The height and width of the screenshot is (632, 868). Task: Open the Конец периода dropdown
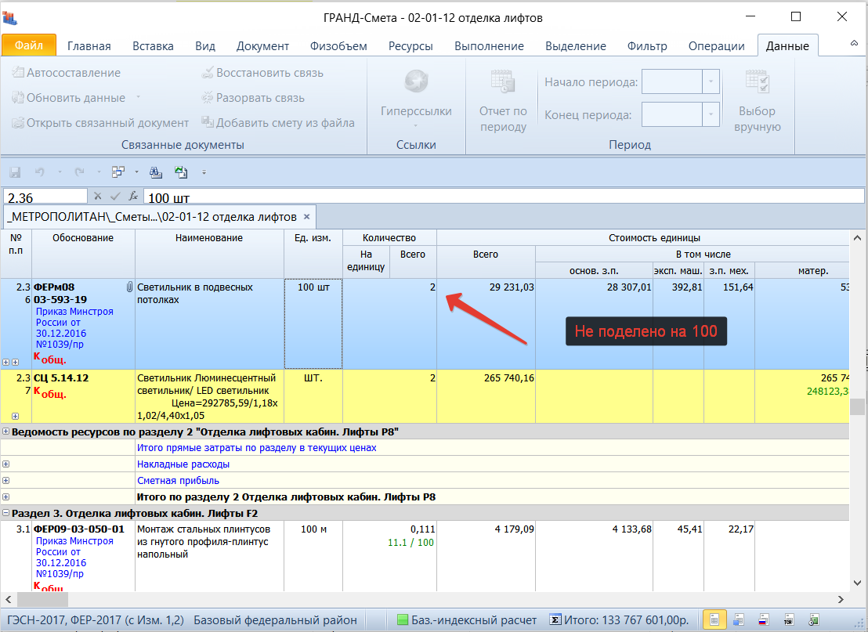(711, 114)
